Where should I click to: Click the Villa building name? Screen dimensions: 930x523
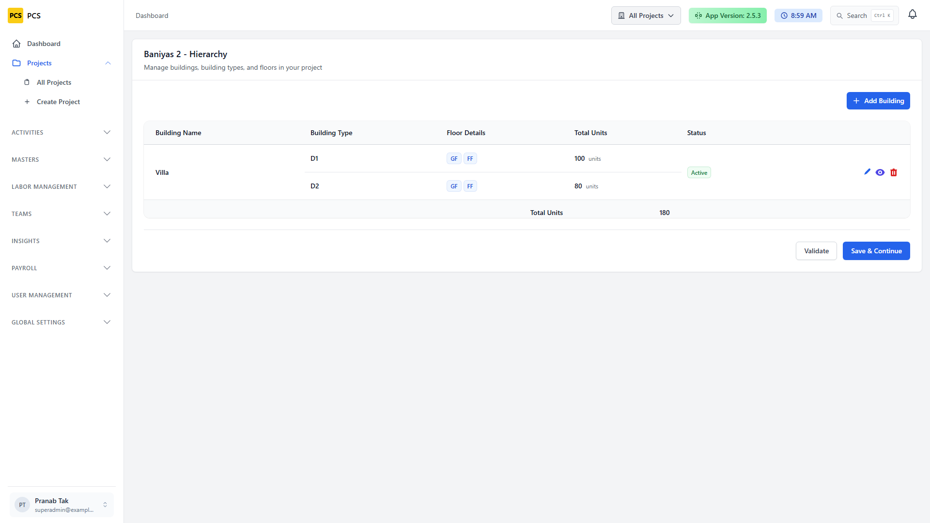click(x=162, y=172)
